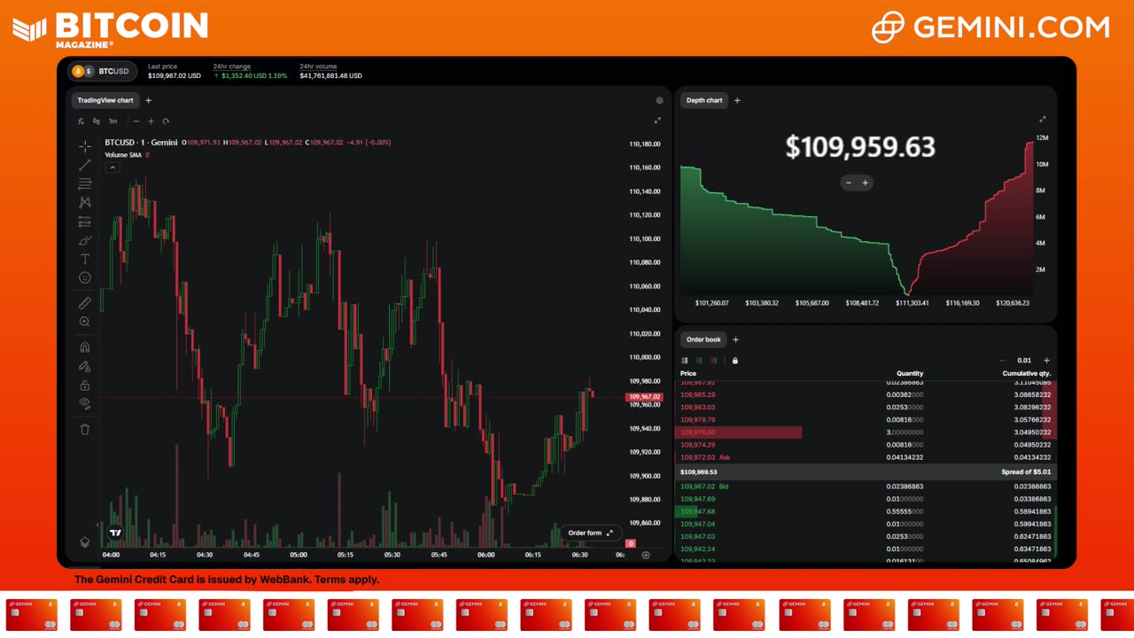Click the trash remove drawings icon
The height and width of the screenshot is (638, 1134).
[85, 429]
